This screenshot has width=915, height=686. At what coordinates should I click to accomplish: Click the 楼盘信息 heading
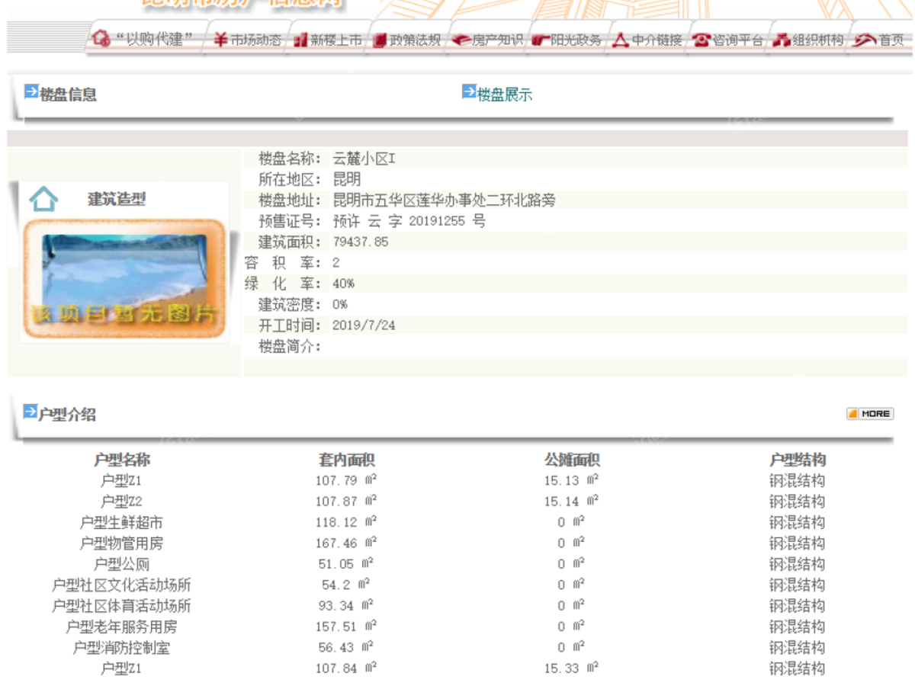click(x=68, y=95)
